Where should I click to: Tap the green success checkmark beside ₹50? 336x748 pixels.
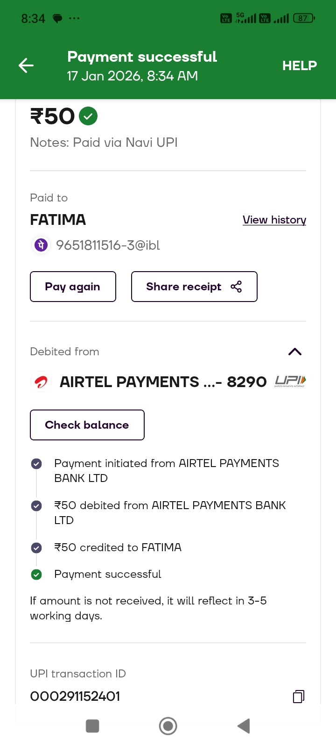click(x=88, y=116)
